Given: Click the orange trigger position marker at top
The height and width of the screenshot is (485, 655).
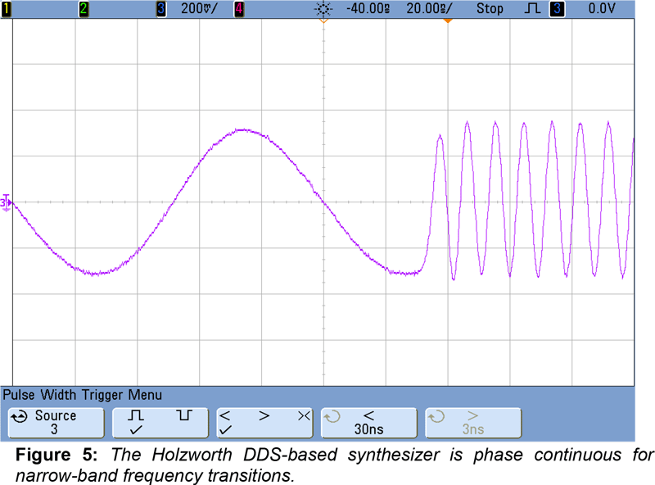Looking at the screenshot, I should tap(447, 20).
